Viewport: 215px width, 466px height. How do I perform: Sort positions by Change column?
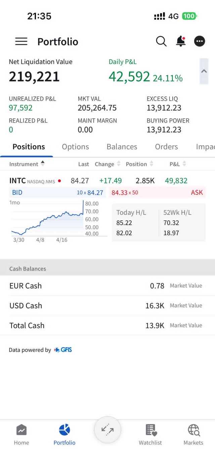(107, 164)
